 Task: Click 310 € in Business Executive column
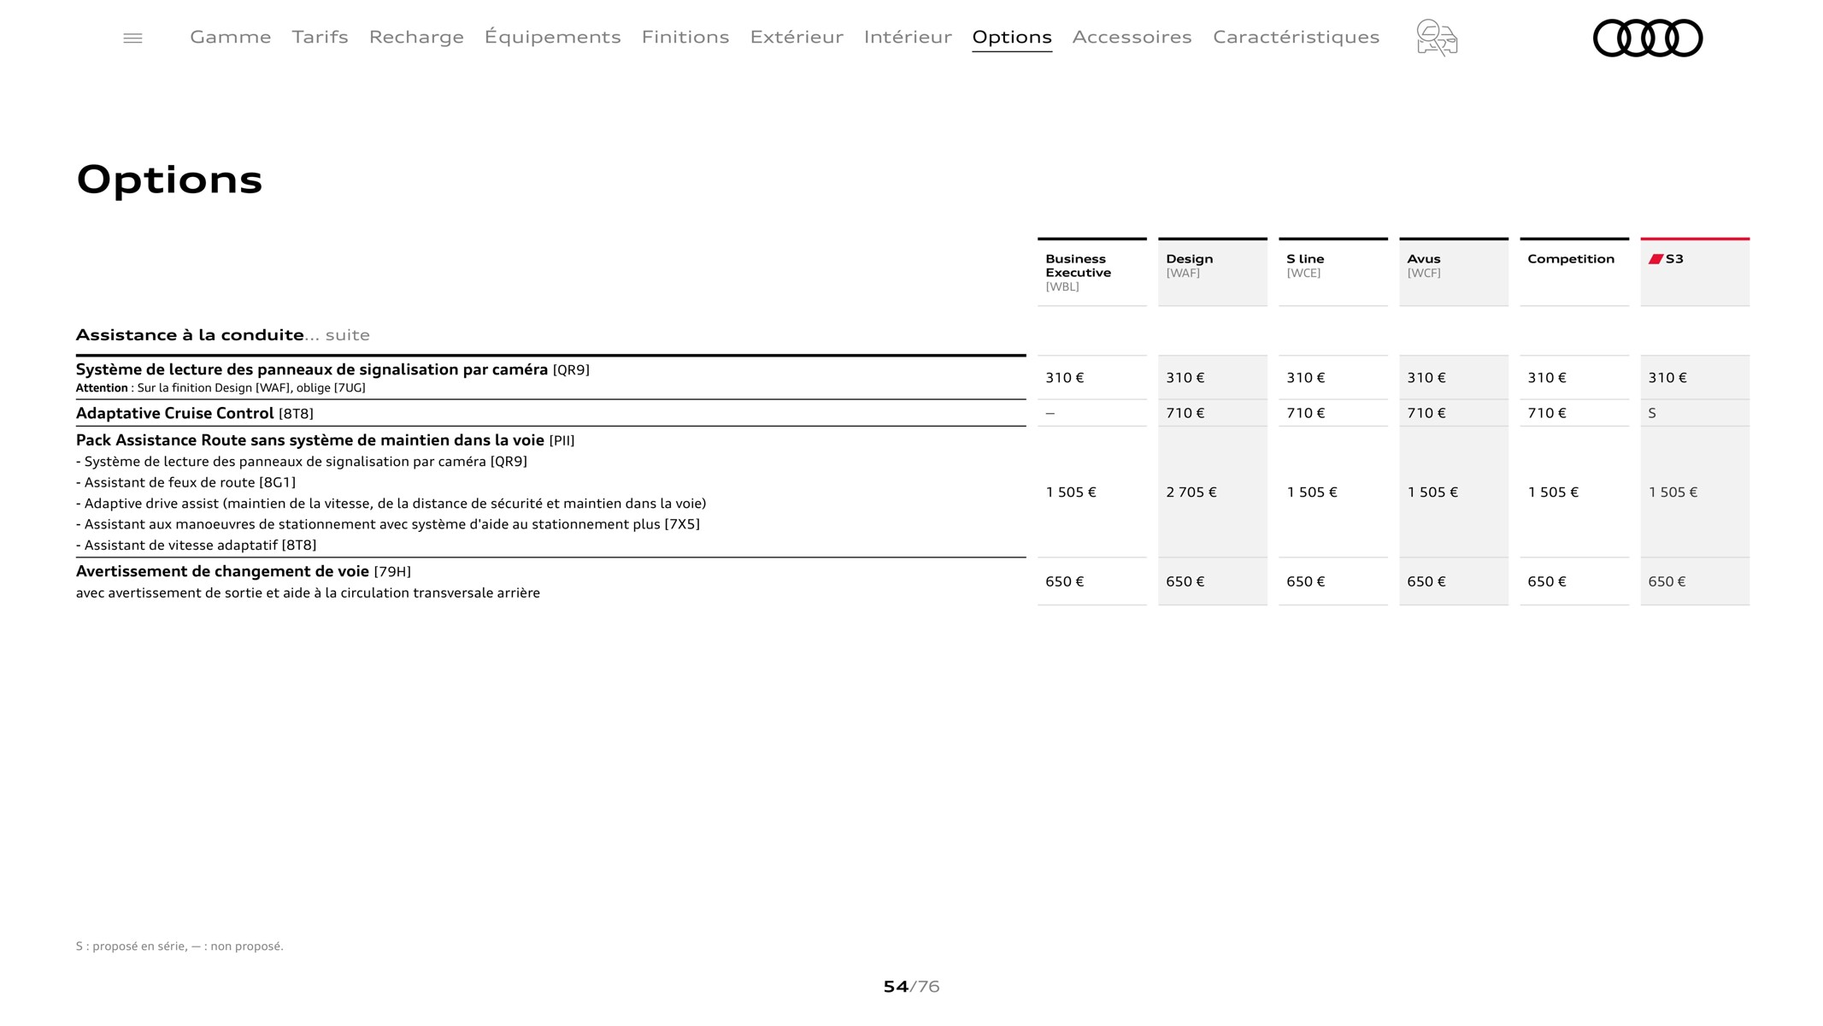1065,378
